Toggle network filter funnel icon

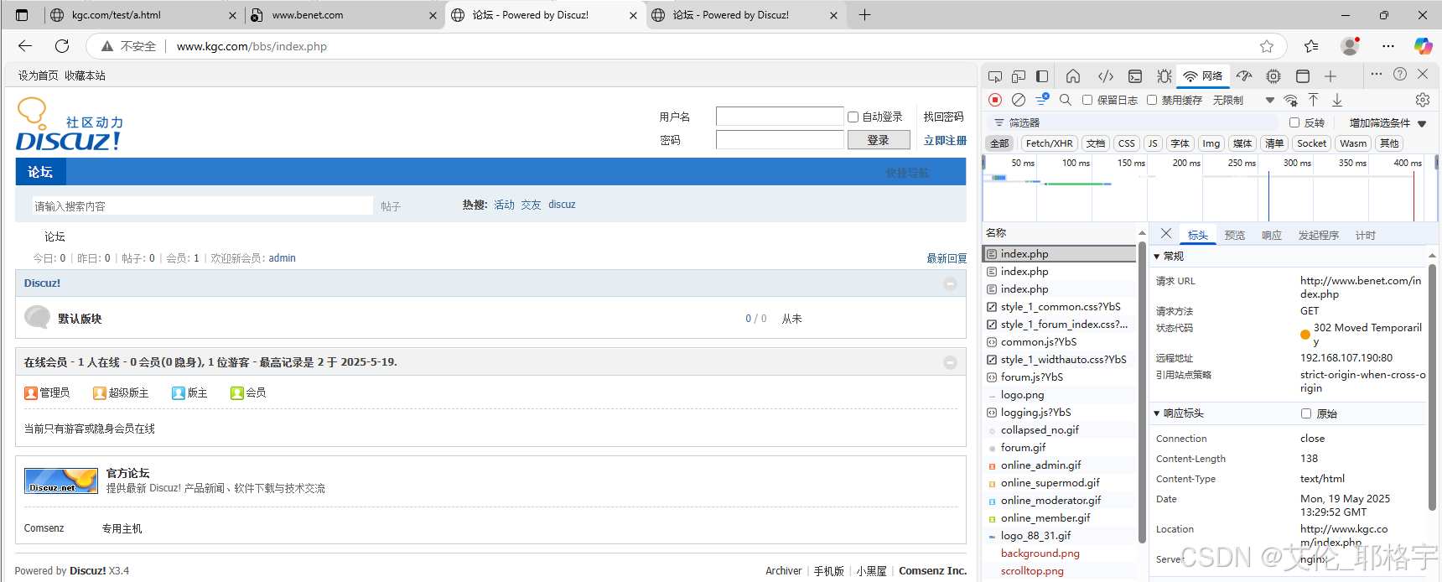click(x=1042, y=100)
